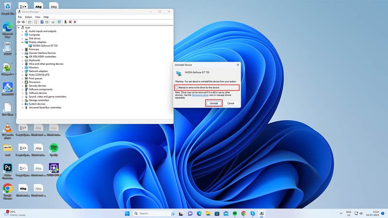Open the Devices by driver link
Image resolution: width=388 pixels, height=218 pixels.
click(200, 95)
